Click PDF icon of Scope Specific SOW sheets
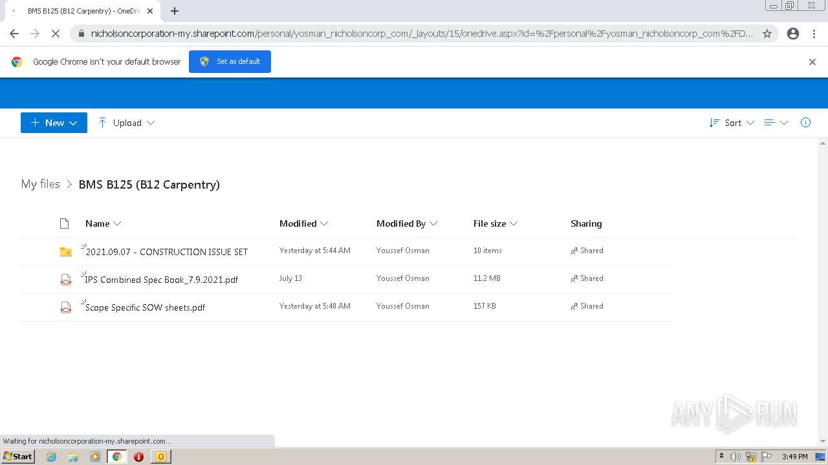 coord(65,307)
